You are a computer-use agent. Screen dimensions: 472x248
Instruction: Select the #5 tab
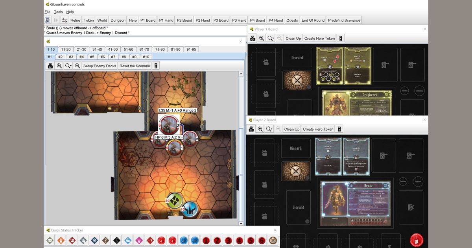tap(92, 57)
